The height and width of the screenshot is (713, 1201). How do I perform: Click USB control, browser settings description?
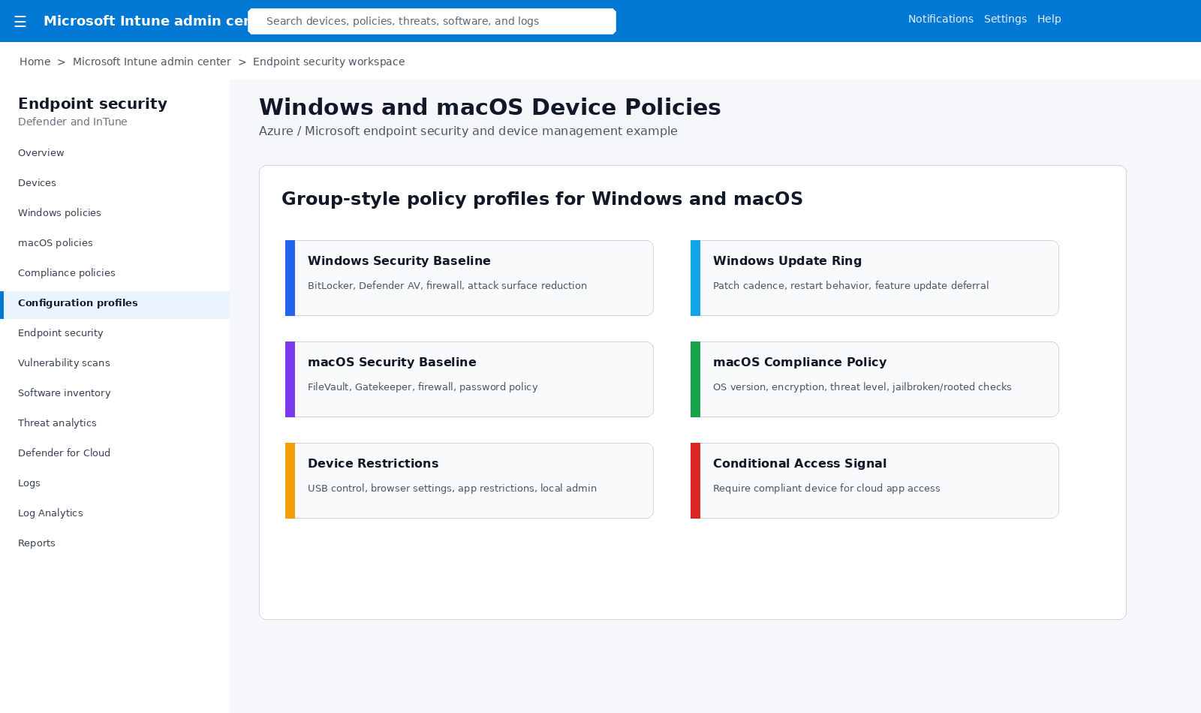pos(452,488)
